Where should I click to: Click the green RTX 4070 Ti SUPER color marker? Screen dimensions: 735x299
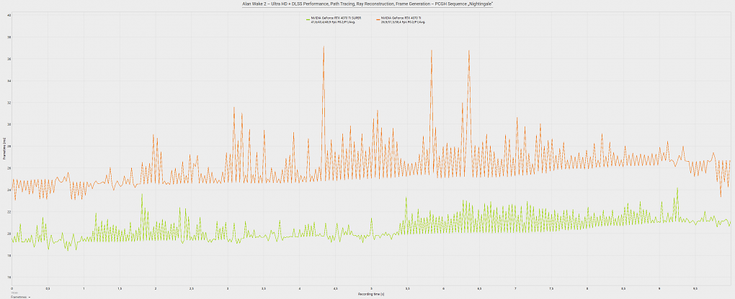click(x=308, y=19)
